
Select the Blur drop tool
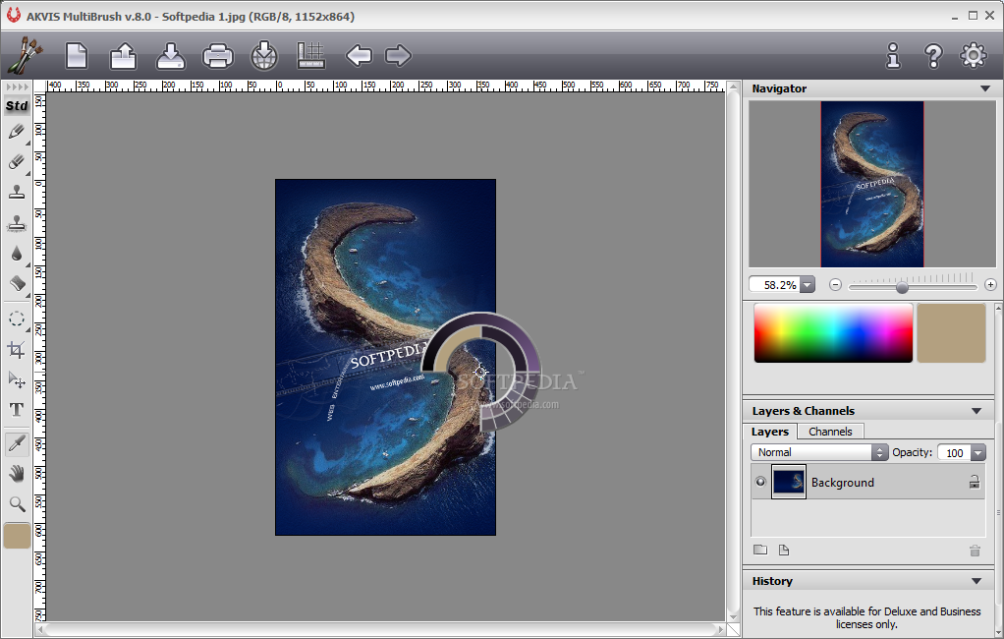[x=17, y=254]
